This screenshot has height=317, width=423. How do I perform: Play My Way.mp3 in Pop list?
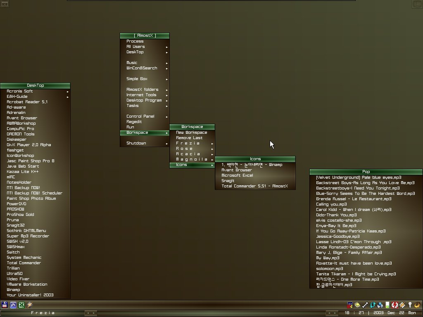(328, 258)
